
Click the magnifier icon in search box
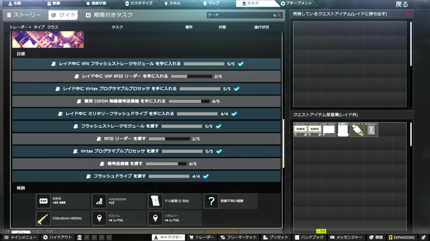click(279, 15)
